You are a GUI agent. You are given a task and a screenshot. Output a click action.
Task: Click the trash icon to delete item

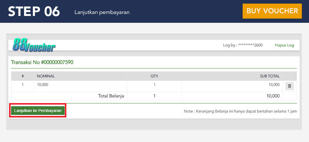289,86
